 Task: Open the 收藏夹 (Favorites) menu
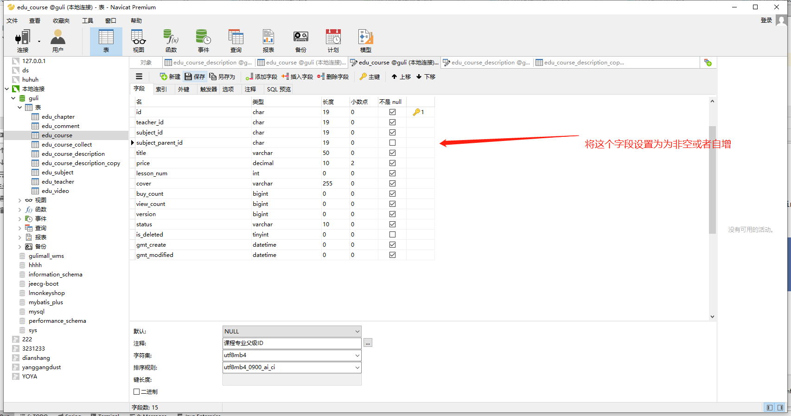[x=61, y=20]
